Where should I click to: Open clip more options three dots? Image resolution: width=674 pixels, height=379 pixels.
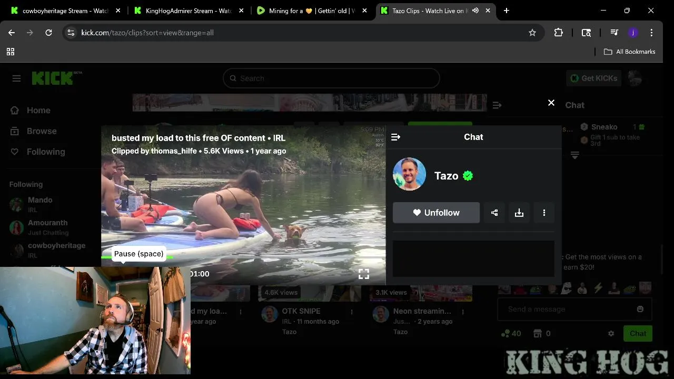(544, 213)
